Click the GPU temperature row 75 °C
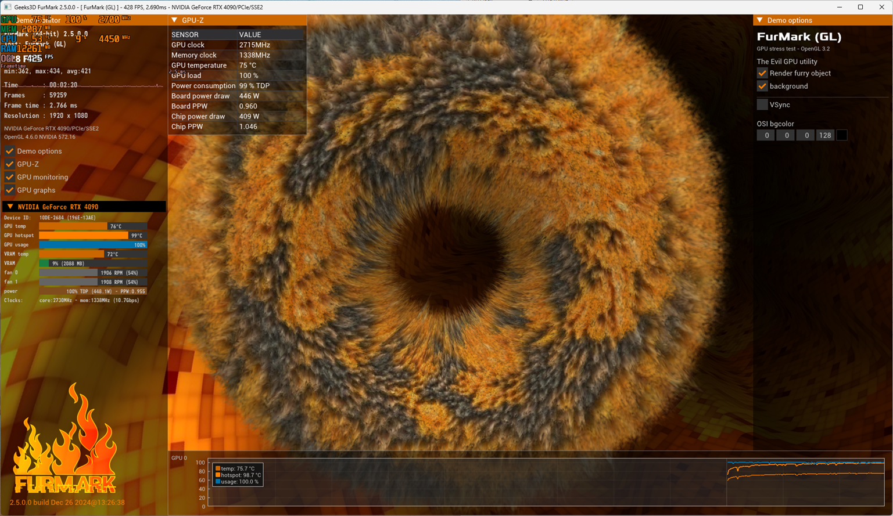The height and width of the screenshot is (516, 893). (x=237, y=66)
